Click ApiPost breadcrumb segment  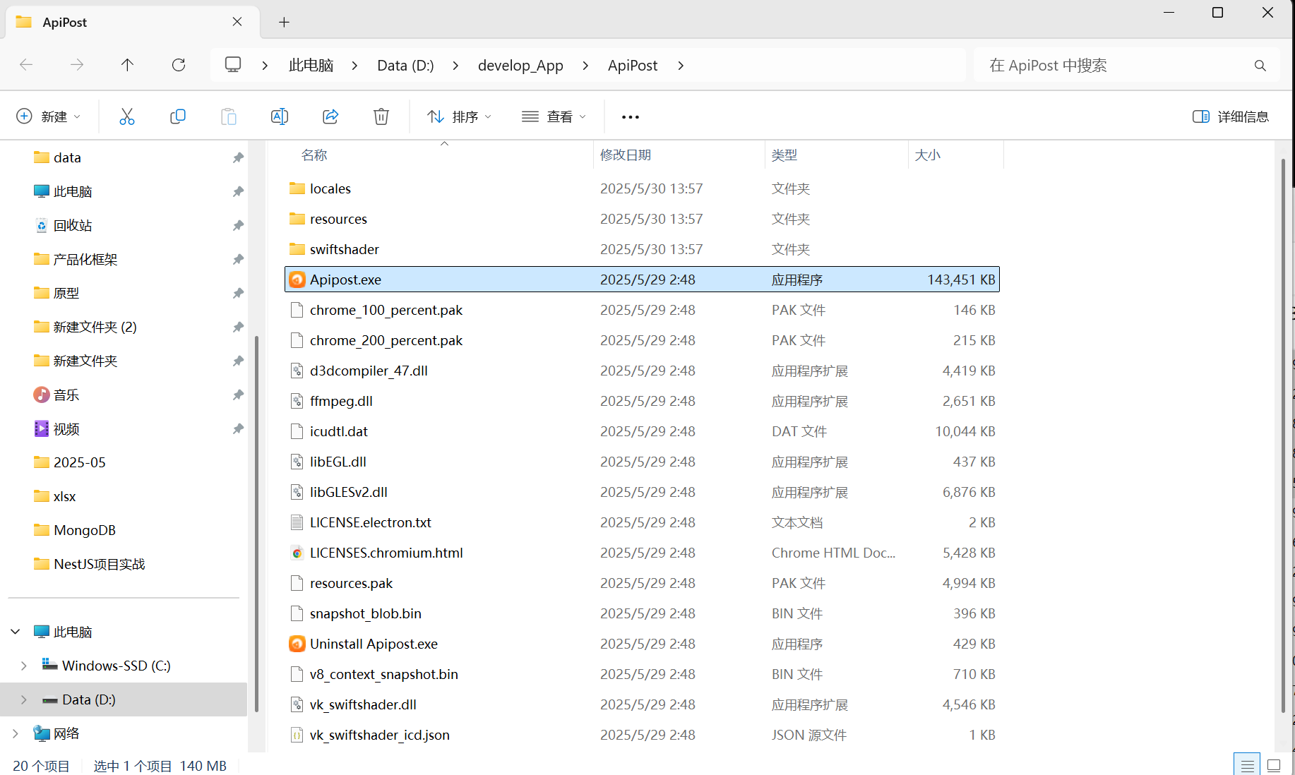pyautogui.click(x=633, y=66)
